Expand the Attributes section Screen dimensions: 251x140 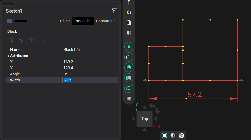point(8,56)
